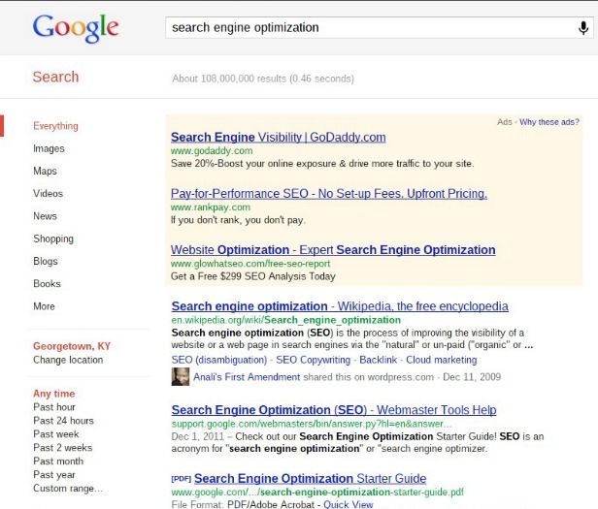This screenshot has height=509, width=598.
Task: Click the Why these ads? link
Action: (553, 122)
